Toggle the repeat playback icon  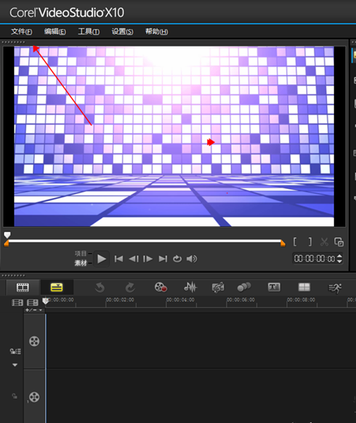click(177, 259)
